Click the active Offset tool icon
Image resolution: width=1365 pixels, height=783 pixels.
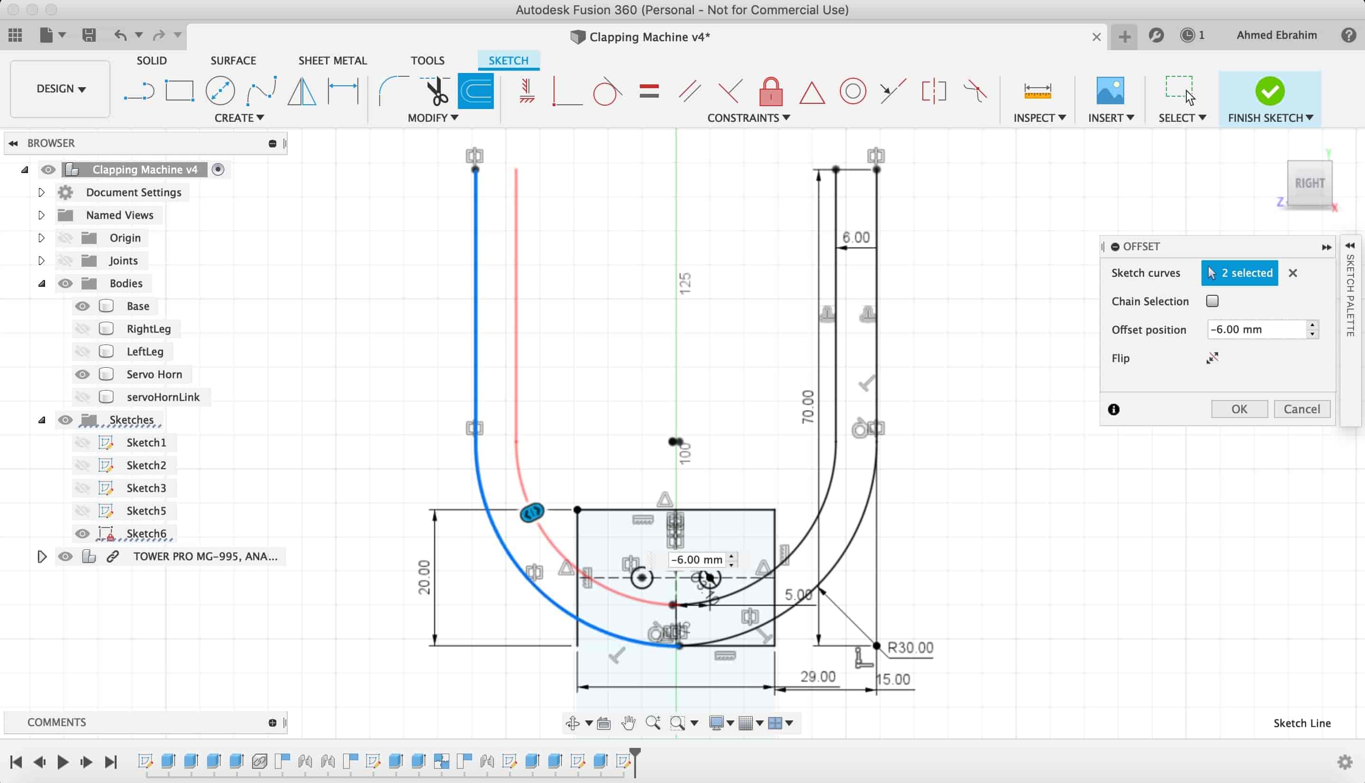click(476, 91)
